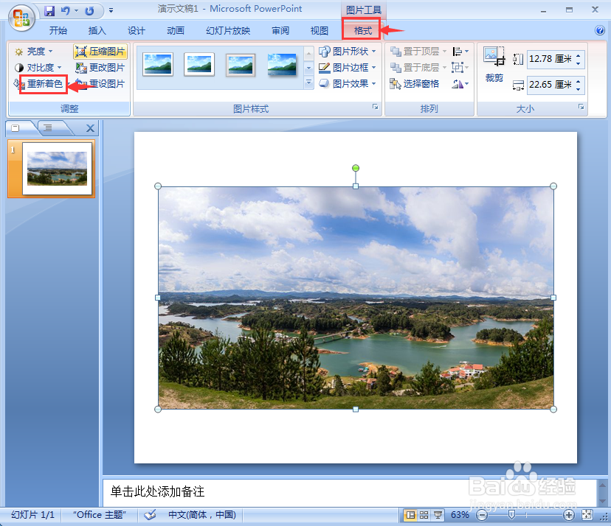
Task: Open the rotate objects dropdown icon
Action: click(460, 84)
